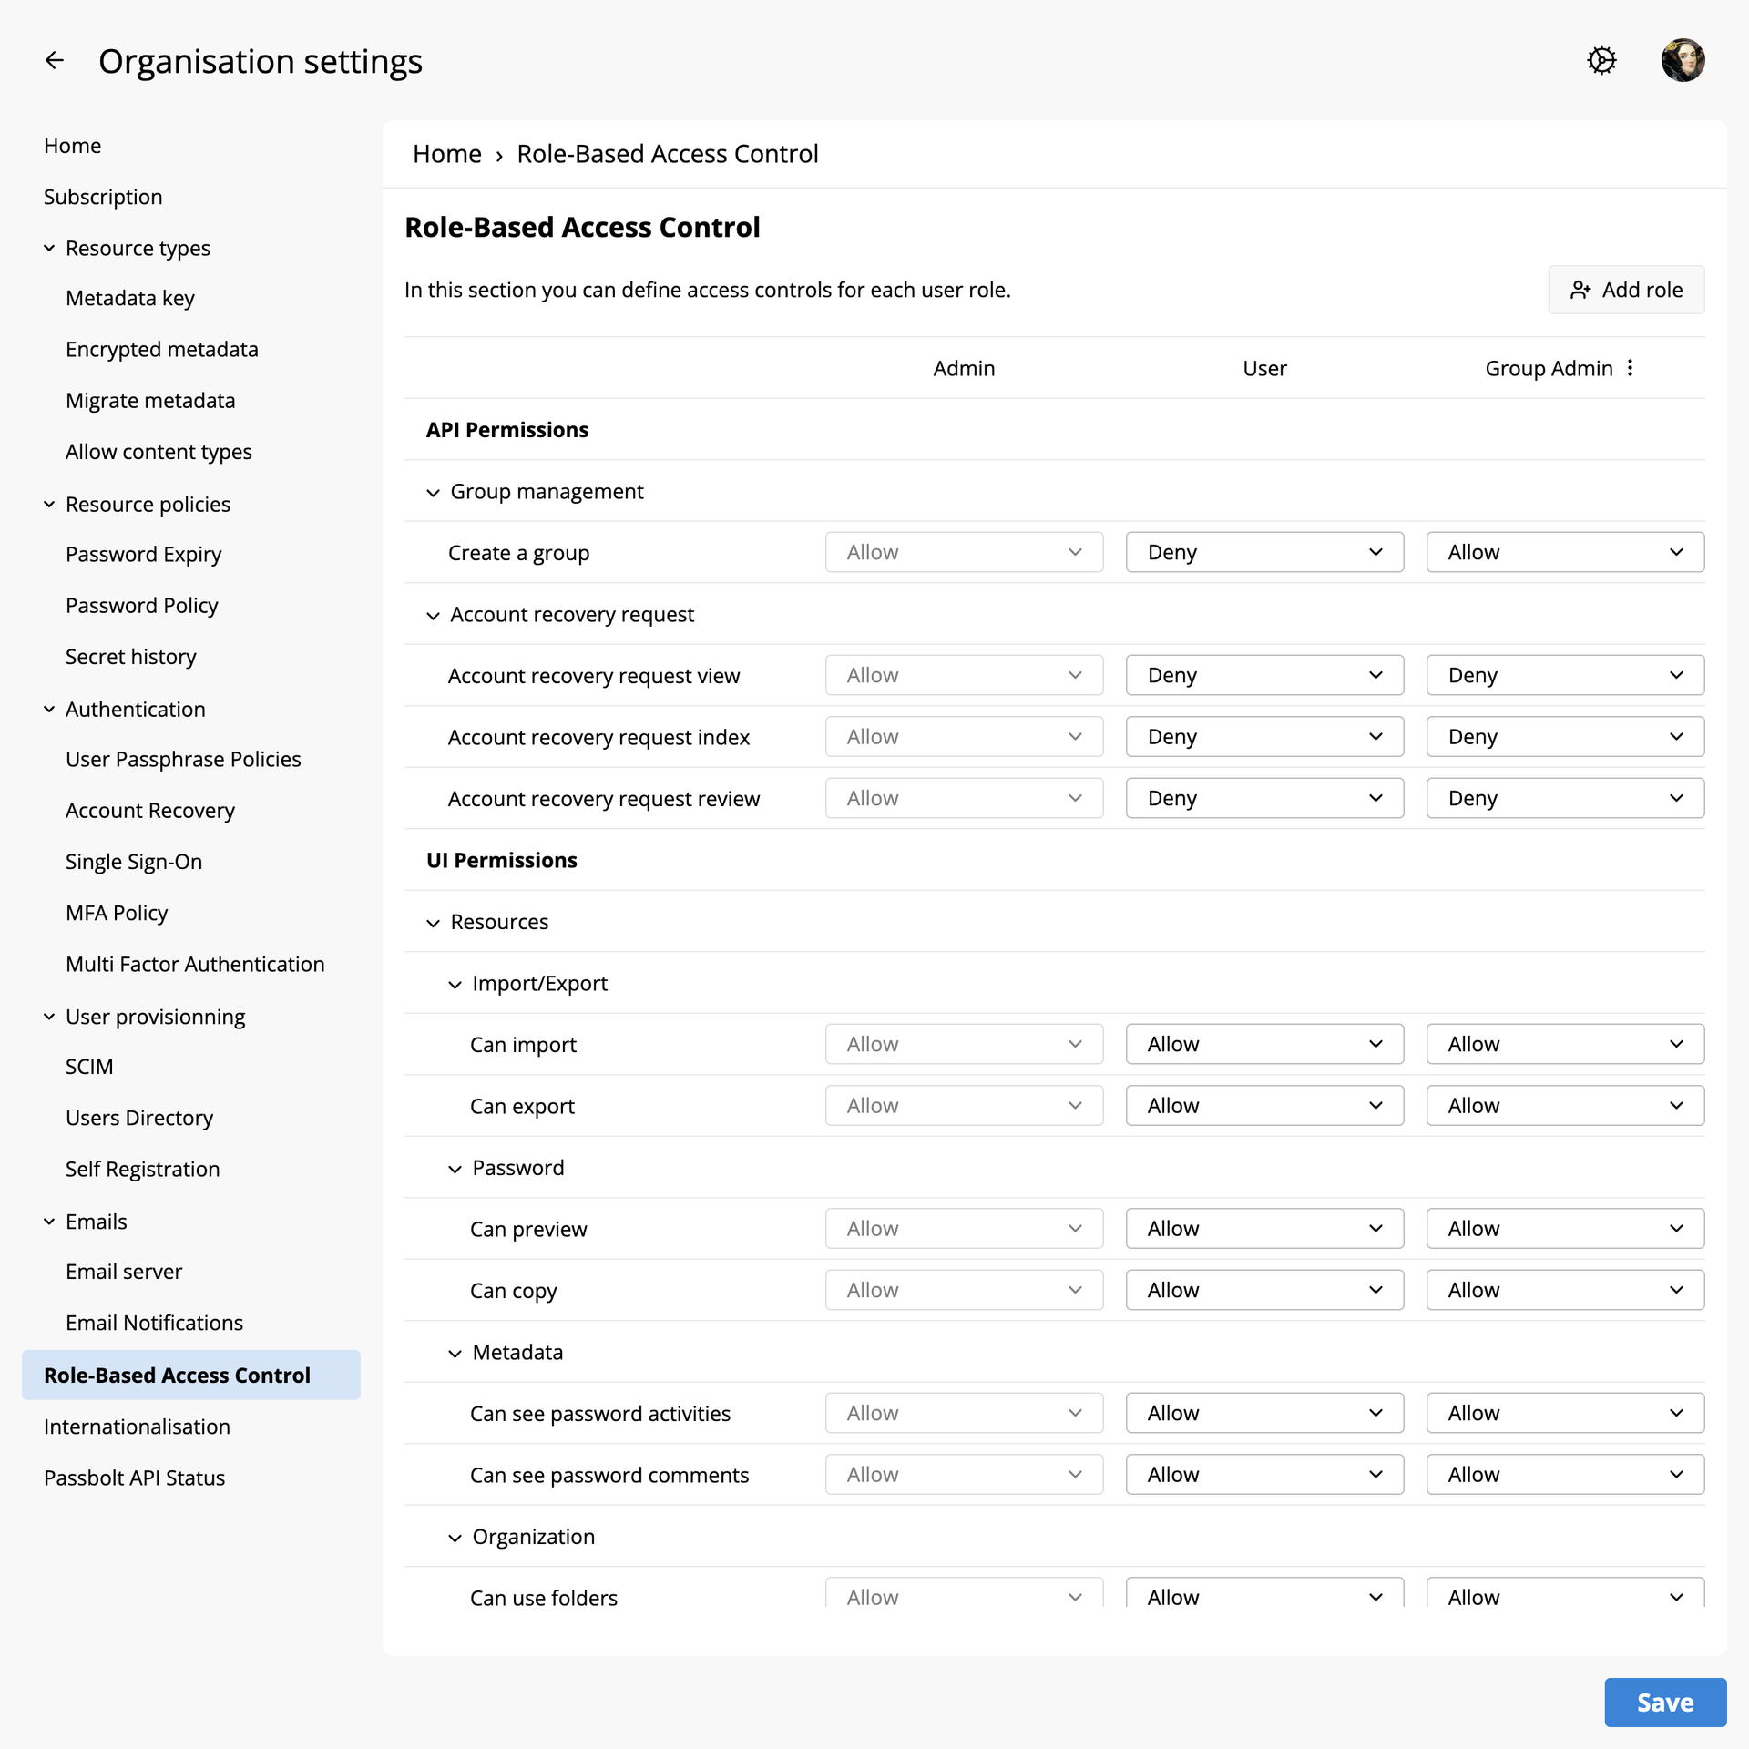Click the back arrow icon
The image size is (1749, 1749).
pyautogui.click(x=55, y=61)
